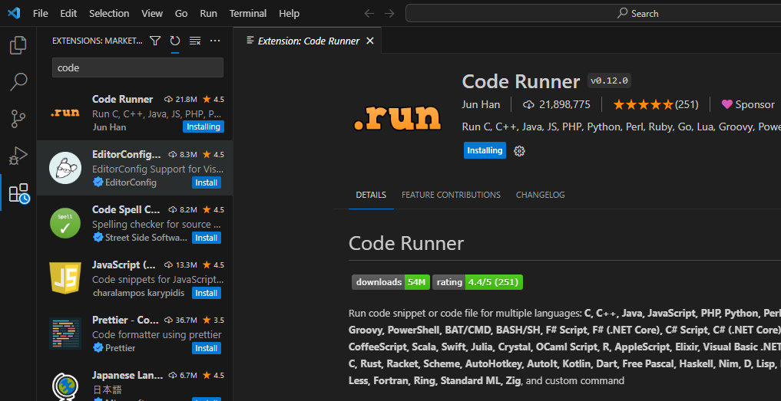Click the EditorConfig mouse icon
781x401 pixels.
pyautogui.click(x=65, y=168)
